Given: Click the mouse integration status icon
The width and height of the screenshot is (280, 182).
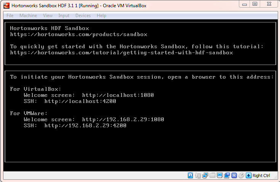Looking at the screenshot, I should coord(242,176).
